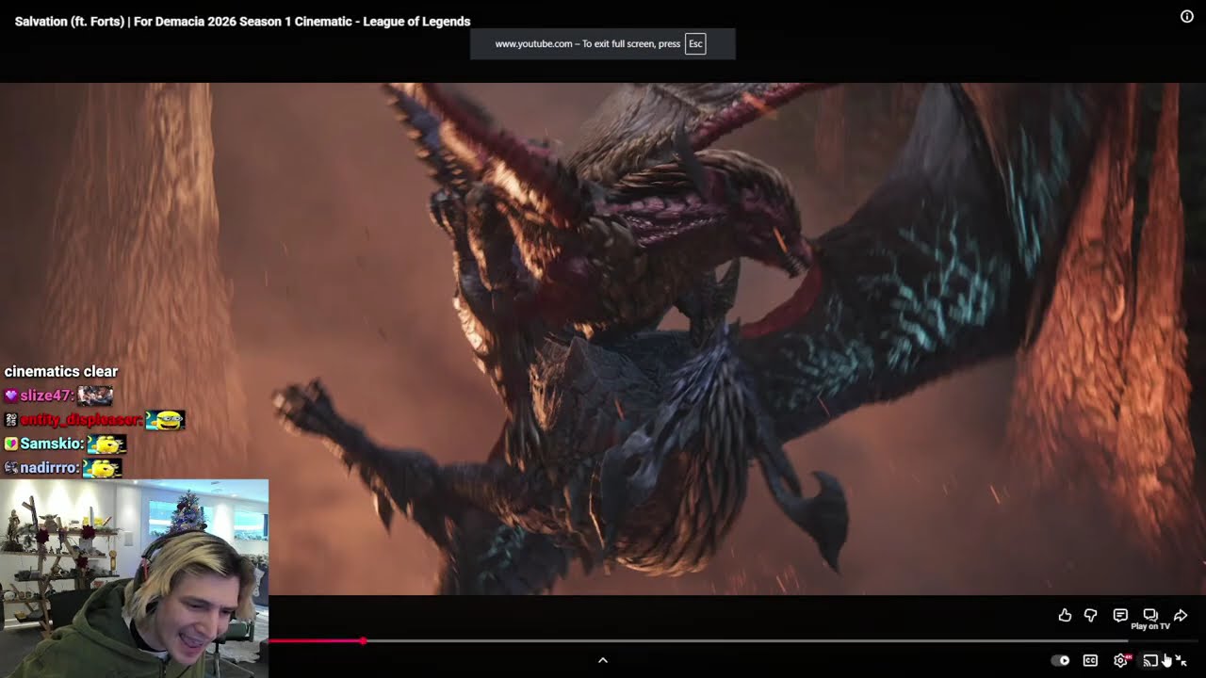Click 'cinematics clear' chat header text

point(61,371)
